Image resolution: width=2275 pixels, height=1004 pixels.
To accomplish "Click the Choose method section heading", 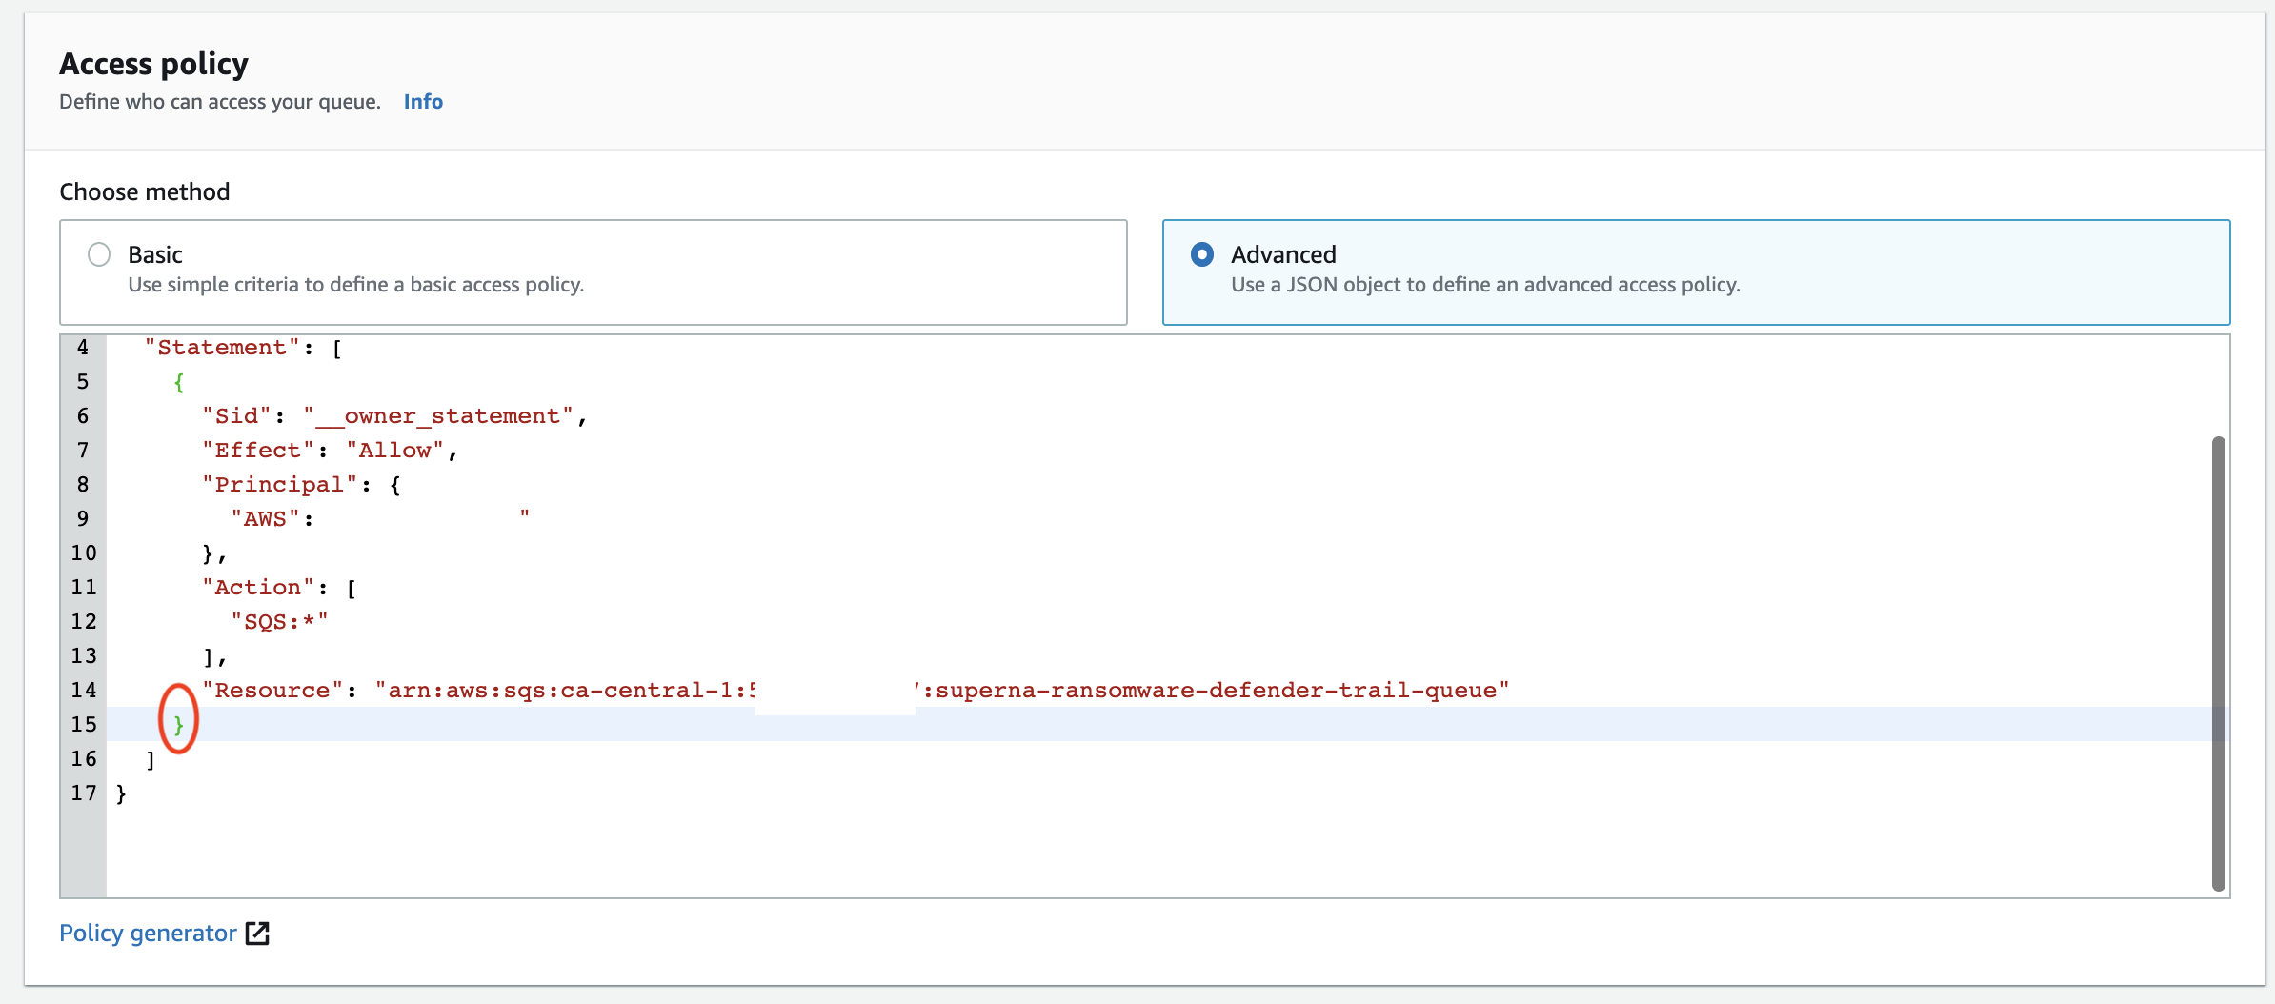I will [144, 191].
